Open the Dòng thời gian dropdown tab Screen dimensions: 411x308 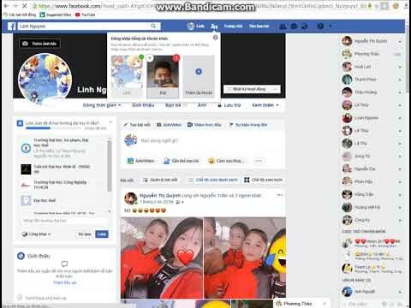click(102, 105)
